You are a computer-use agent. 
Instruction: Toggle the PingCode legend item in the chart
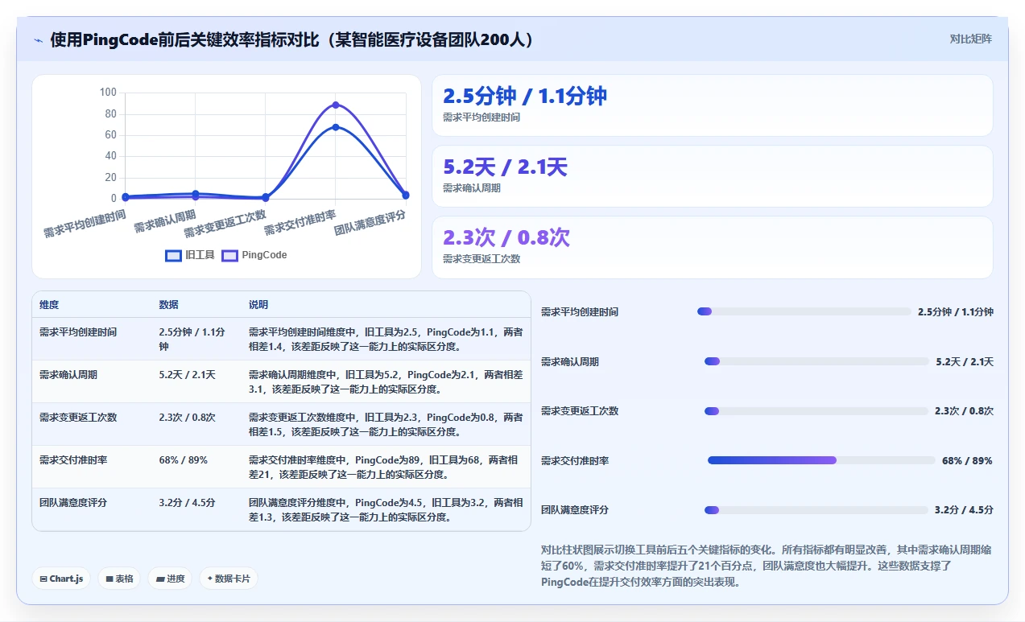coord(254,255)
